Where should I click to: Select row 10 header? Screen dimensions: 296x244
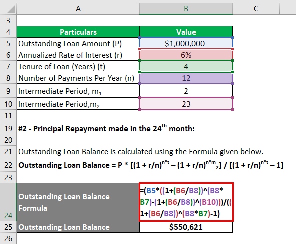pos(8,104)
